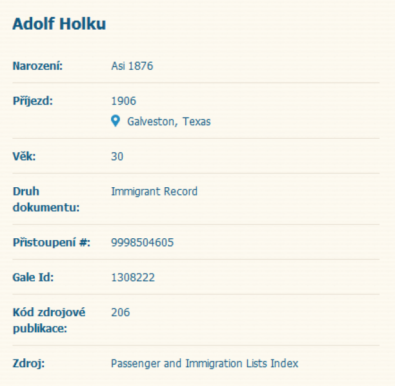
Task: Select Gale Id value 1308222
Action: tap(132, 278)
